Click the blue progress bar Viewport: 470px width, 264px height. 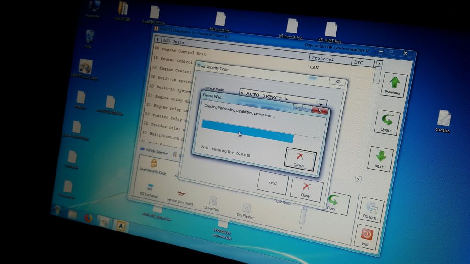(247, 131)
